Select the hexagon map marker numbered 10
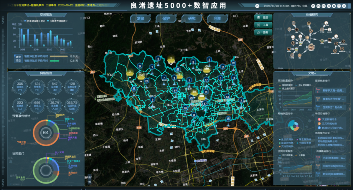Image resolution: width=353 pixels, height=190 pixels. [x=206, y=92]
